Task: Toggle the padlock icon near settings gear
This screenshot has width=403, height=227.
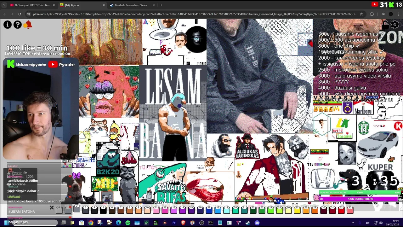Action: pos(385,25)
